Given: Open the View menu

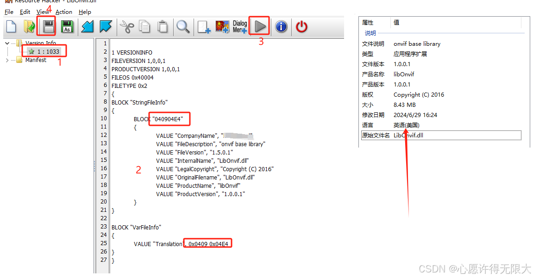Looking at the screenshot, I should click(x=43, y=12).
